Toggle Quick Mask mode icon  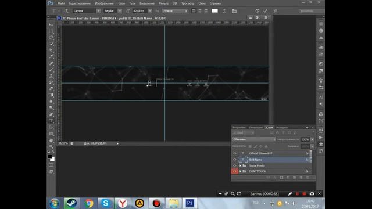pyautogui.click(x=51, y=165)
